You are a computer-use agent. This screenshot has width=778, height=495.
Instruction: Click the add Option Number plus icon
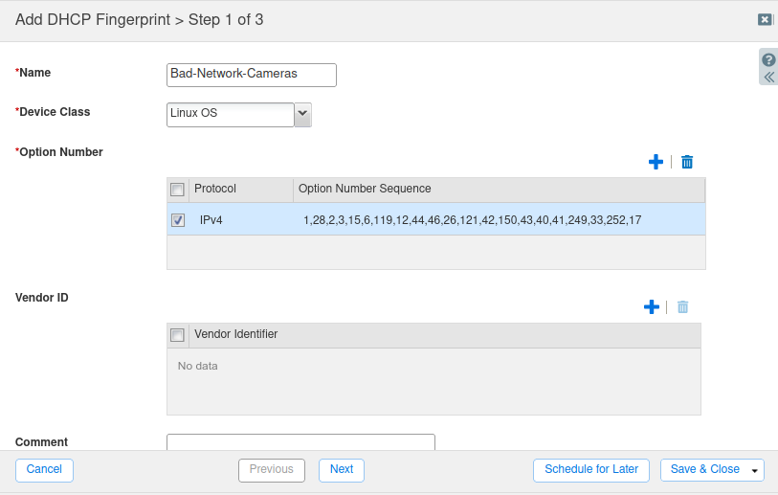[656, 163]
